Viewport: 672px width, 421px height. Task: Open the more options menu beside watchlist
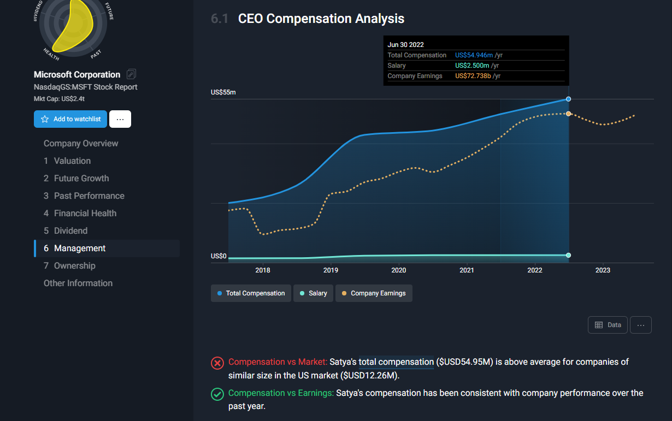(120, 119)
